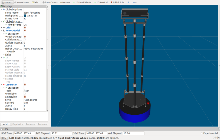Screen dimensions: 220x140
Task: Collapse the RobotModel display item
Action: pos(2,30)
